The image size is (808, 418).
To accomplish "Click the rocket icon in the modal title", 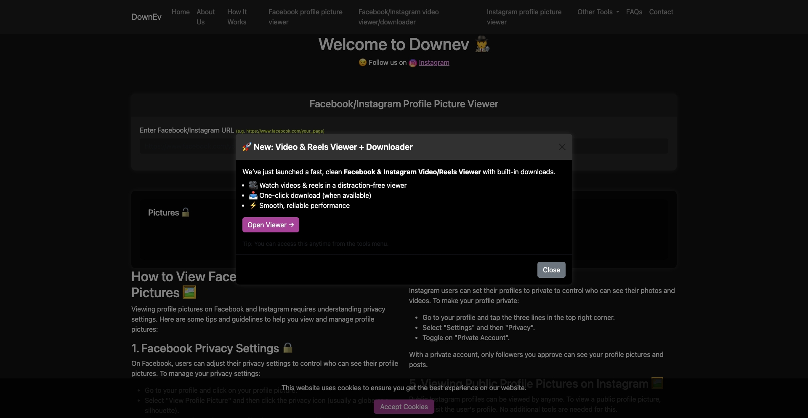I will [x=246, y=147].
